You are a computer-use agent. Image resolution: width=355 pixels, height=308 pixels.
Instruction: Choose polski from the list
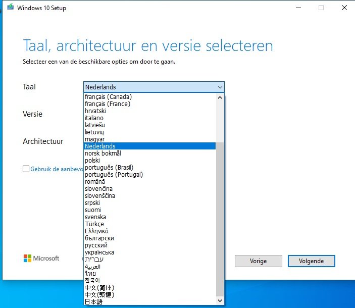pos(149,160)
